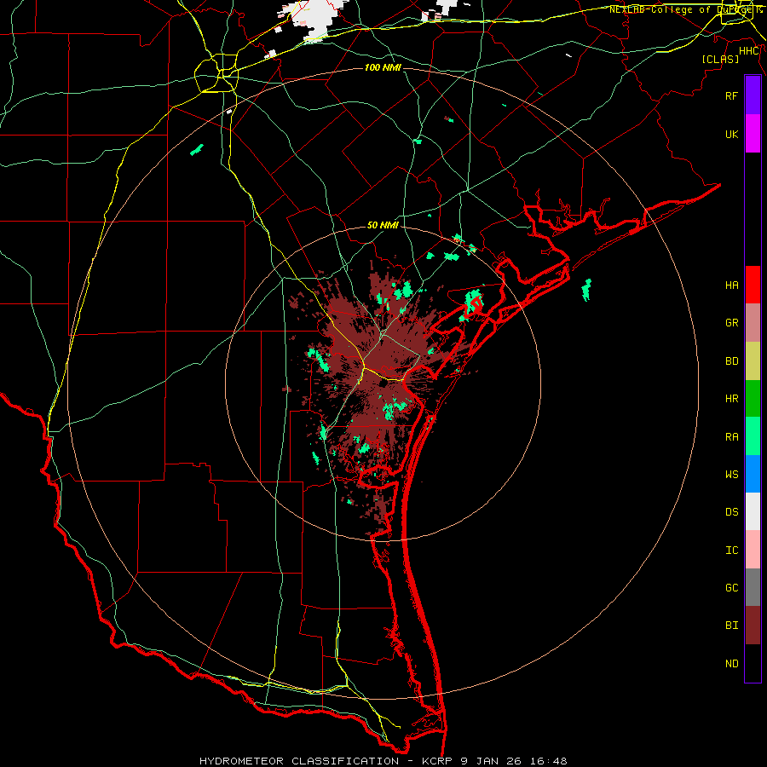Screen dimensions: 767x767
Task: Click the yellow highway loop in the northwest
Action: pyautogui.click(x=216, y=73)
